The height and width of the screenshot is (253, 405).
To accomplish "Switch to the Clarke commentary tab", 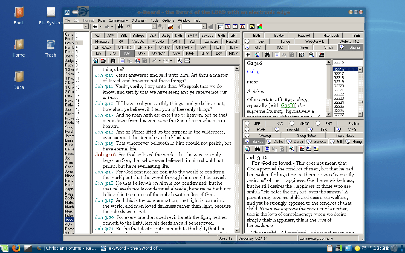I will [x=278, y=142].
